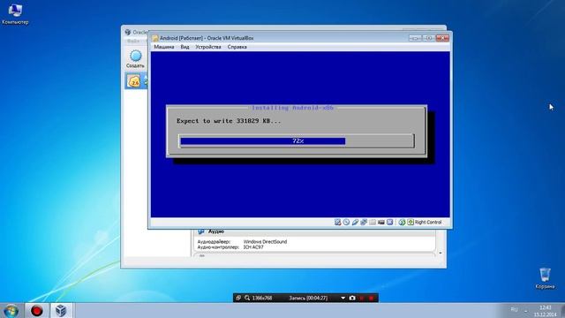The image size is (565, 318).
Task: Click the optical disc icon in VM status bar
Action: click(346, 222)
